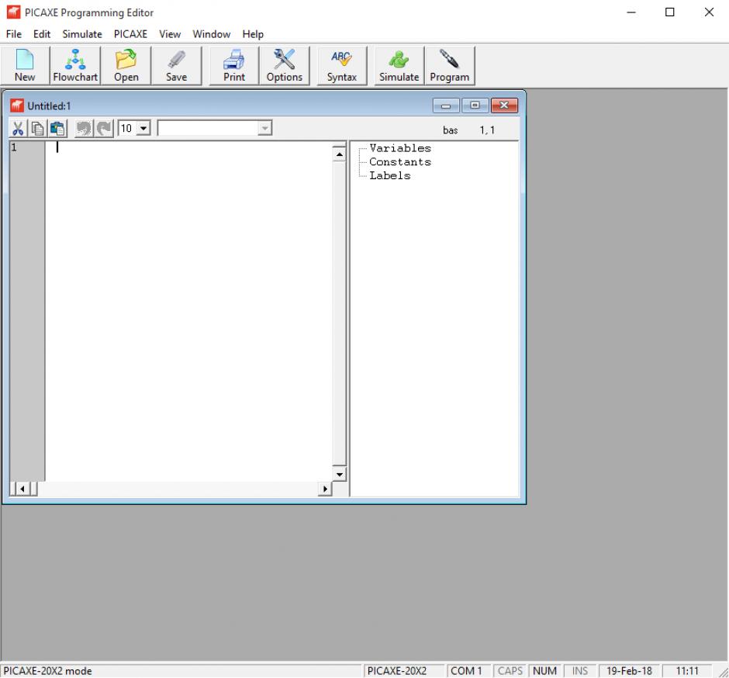Close the PICAXE Programming Editor window
The height and width of the screenshot is (678, 729).
click(709, 12)
